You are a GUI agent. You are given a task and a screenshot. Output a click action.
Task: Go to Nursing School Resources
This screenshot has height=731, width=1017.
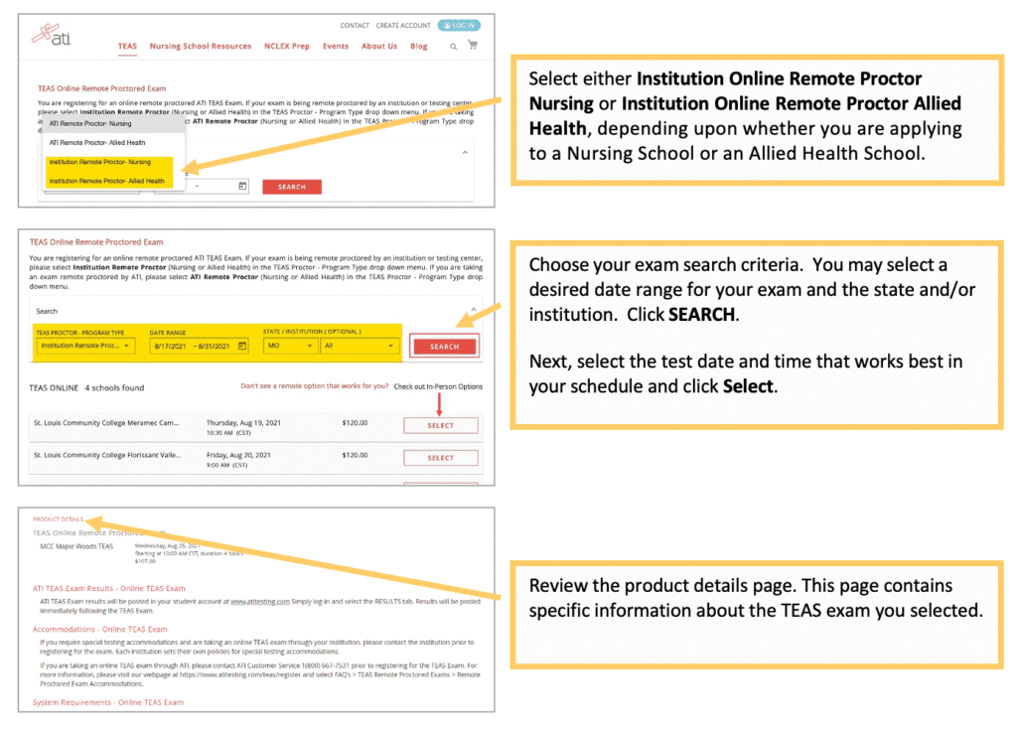[x=200, y=47]
